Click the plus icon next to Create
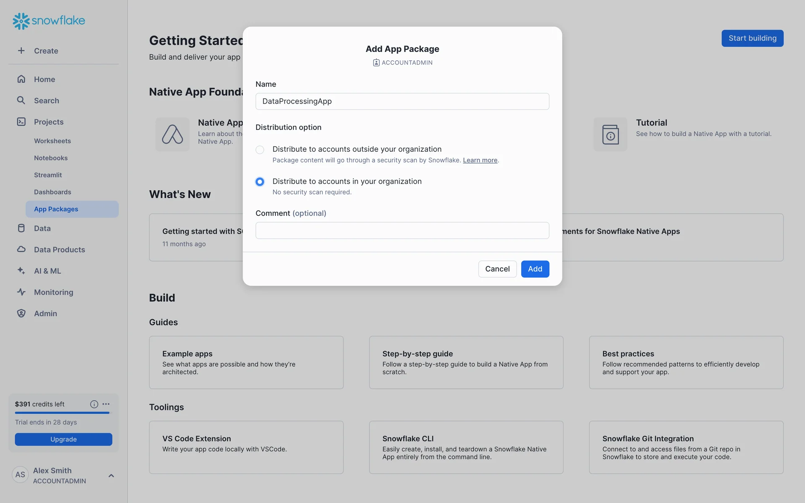Image resolution: width=805 pixels, height=503 pixels. point(21,51)
